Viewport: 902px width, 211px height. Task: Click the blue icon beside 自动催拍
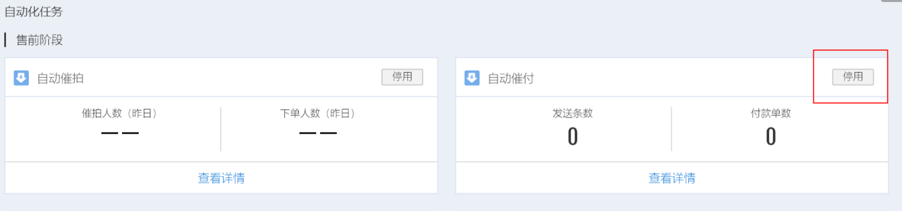pos(21,78)
